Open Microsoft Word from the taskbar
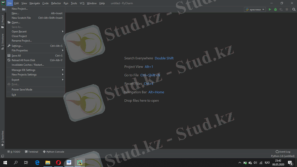 click(x=69, y=163)
